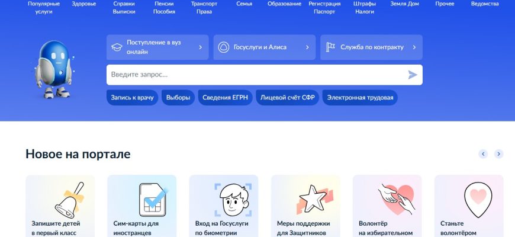Image resolution: width=515 pixels, height=237 pixels.
Task: Open Служба по контракту banner
Action: tap(372, 47)
